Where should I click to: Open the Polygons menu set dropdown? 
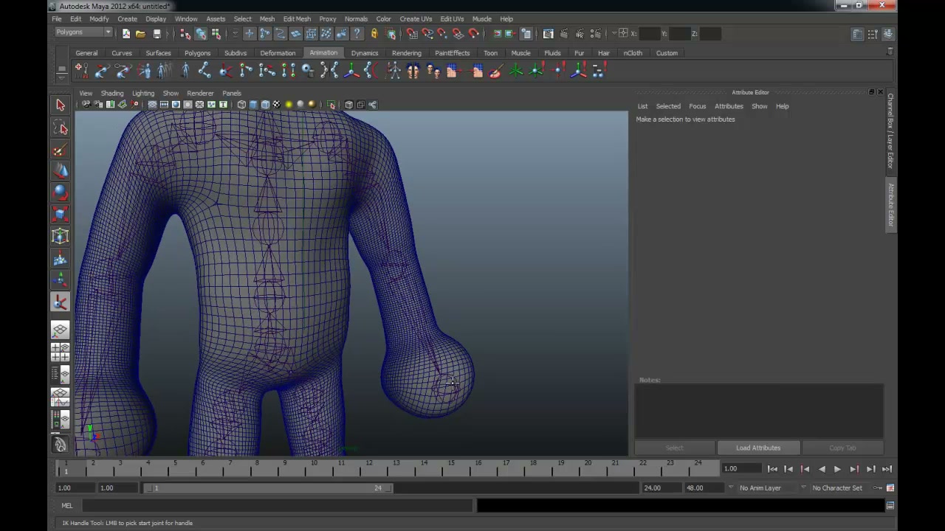[83, 32]
